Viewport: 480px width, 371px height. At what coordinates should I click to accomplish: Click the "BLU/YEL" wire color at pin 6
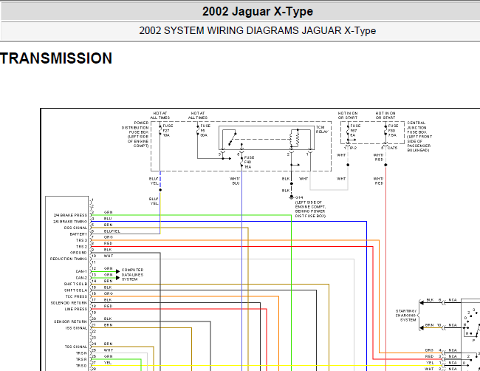pos(112,231)
